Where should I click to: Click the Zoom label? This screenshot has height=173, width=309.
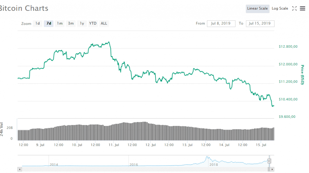pyautogui.click(x=26, y=24)
